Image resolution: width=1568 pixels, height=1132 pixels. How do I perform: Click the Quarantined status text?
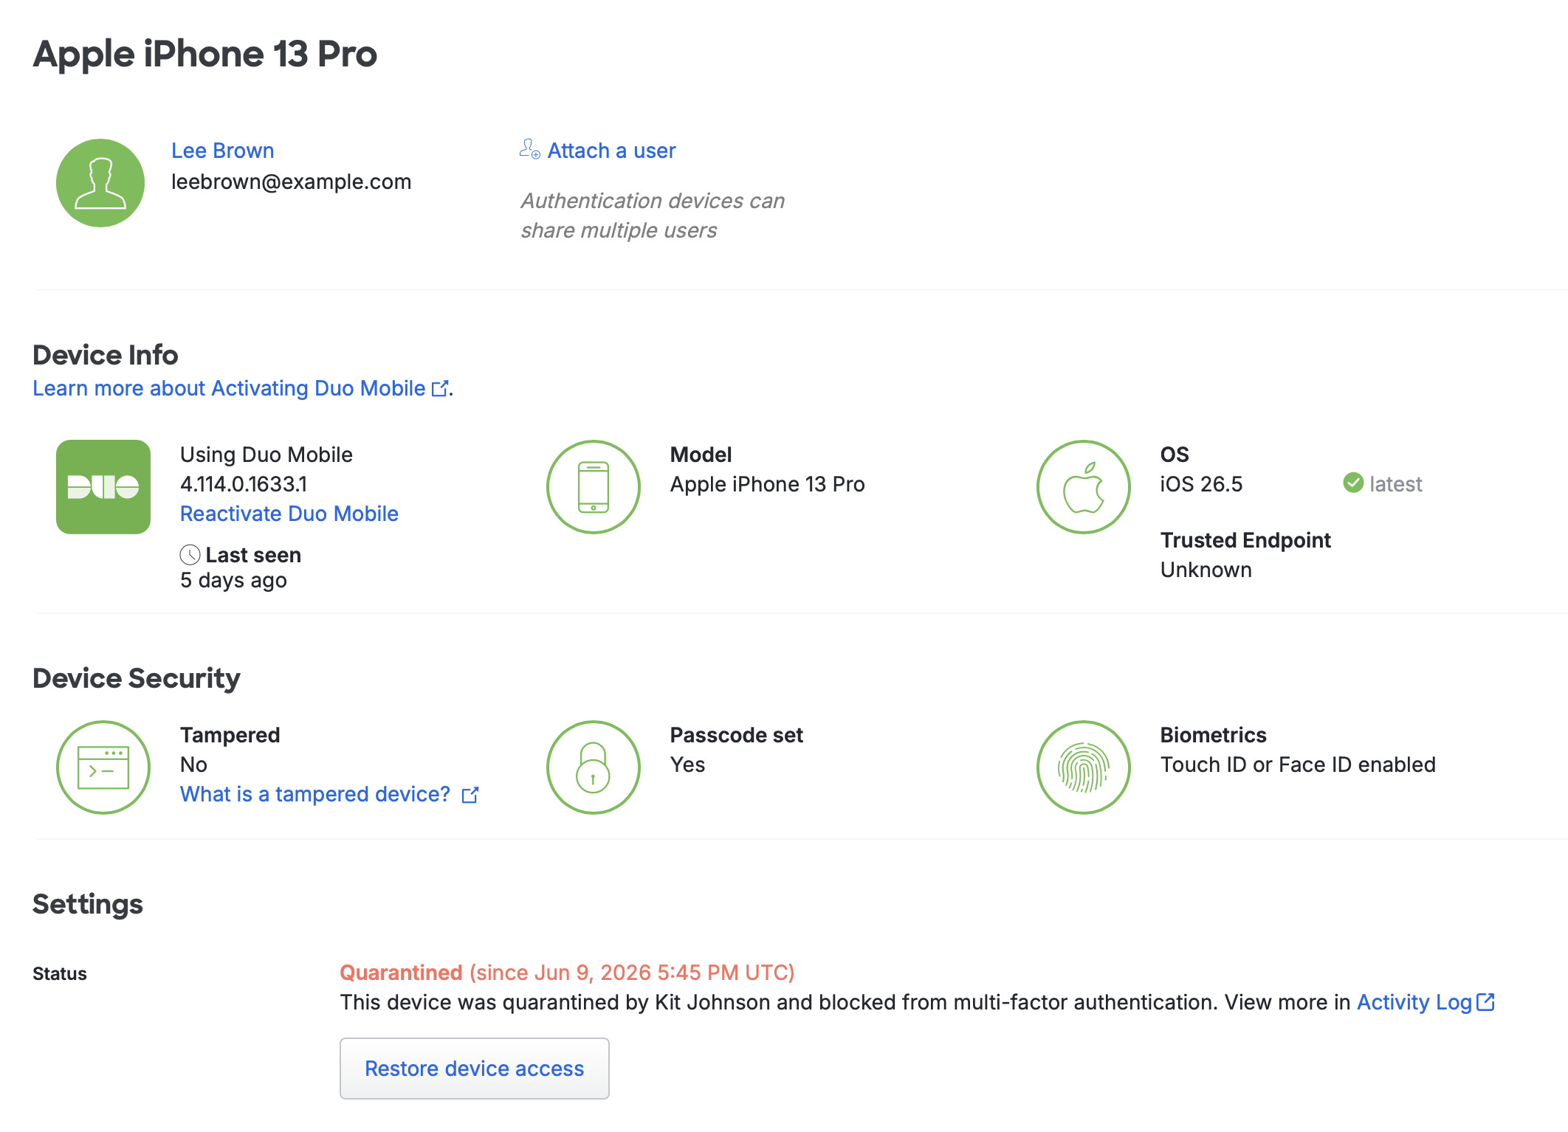(x=401, y=973)
